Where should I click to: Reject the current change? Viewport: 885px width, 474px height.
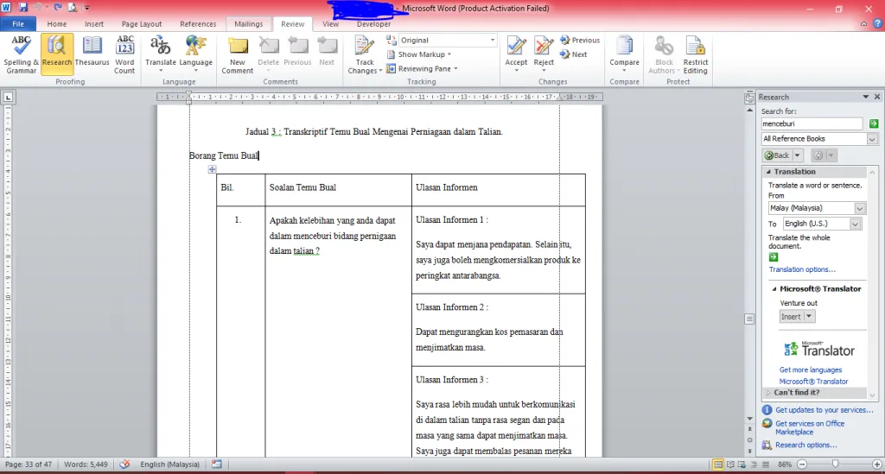click(544, 54)
